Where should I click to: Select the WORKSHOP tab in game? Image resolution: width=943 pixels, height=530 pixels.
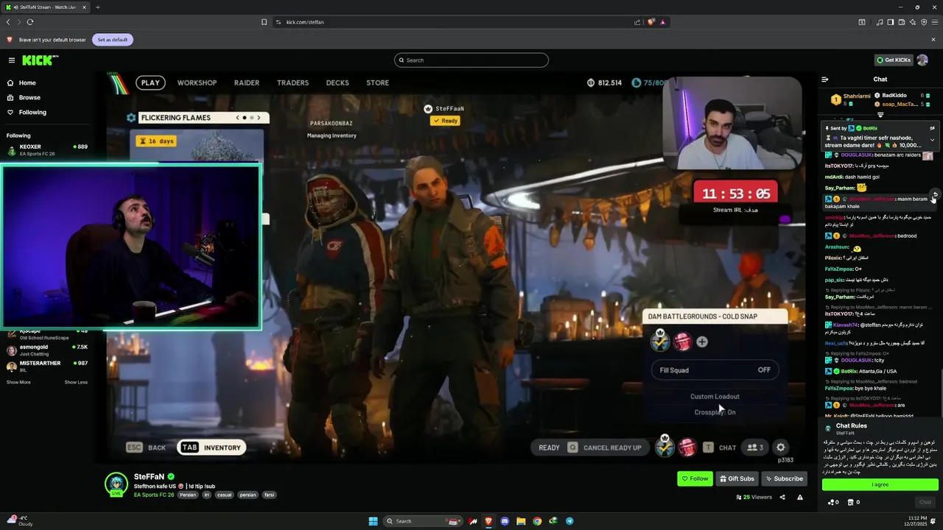coord(197,83)
